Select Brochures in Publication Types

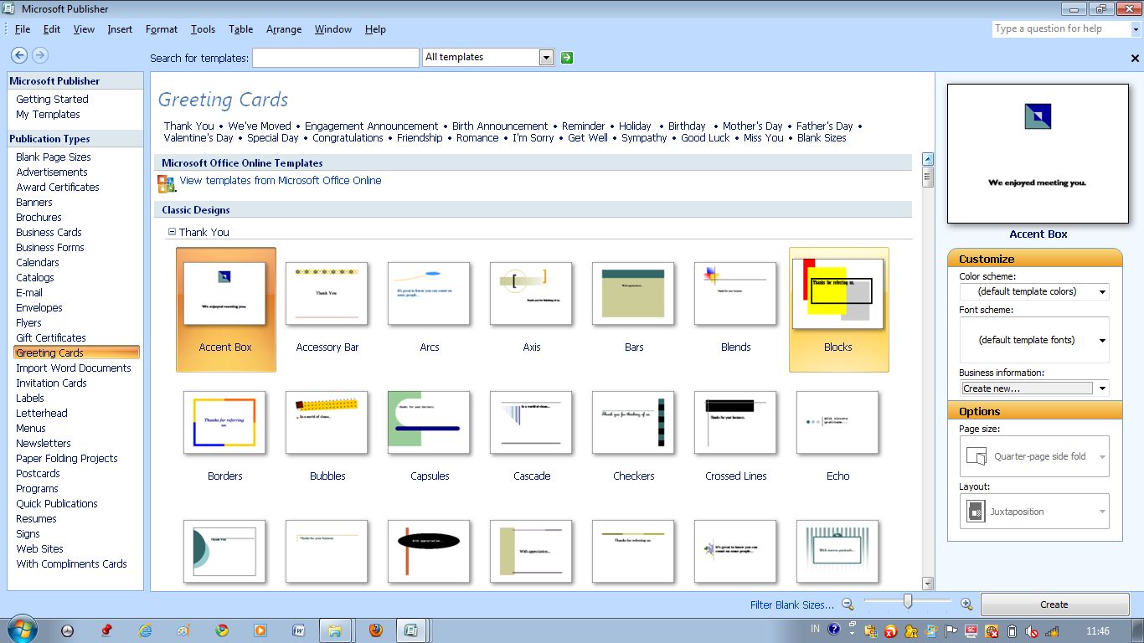pyautogui.click(x=39, y=218)
